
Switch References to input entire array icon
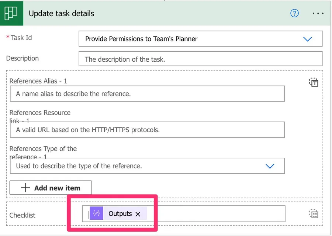pyautogui.click(x=313, y=82)
